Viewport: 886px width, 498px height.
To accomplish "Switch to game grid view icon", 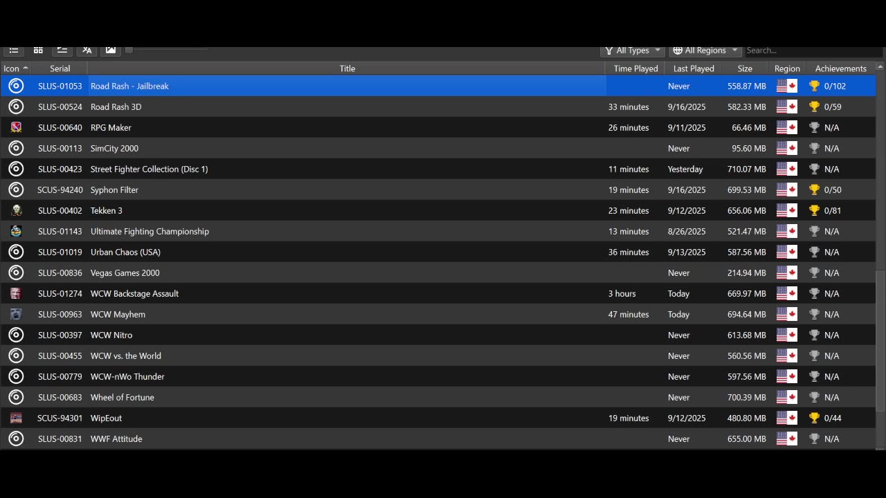I will click(x=38, y=50).
